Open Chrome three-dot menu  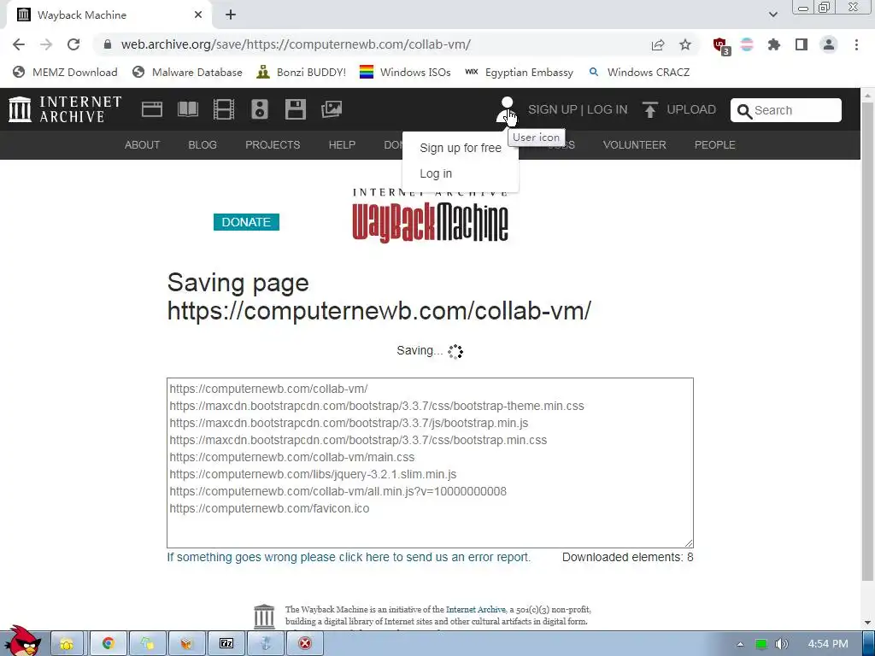856,44
